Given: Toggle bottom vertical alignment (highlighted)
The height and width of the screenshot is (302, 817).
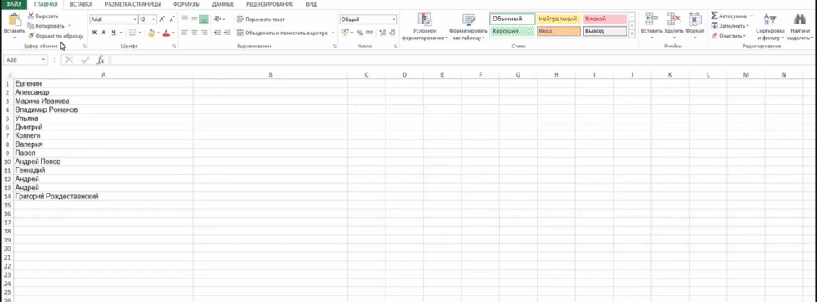Looking at the screenshot, I should 203,20.
